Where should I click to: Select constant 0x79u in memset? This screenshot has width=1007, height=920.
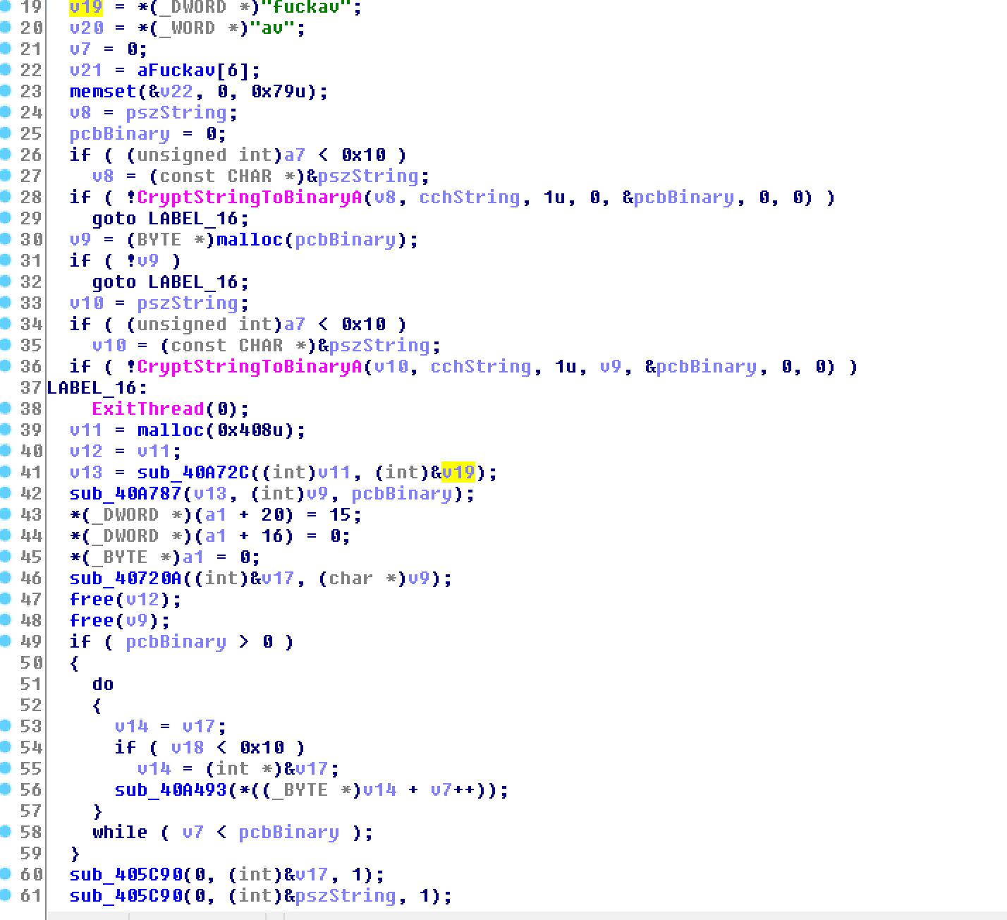(x=283, y=92)
